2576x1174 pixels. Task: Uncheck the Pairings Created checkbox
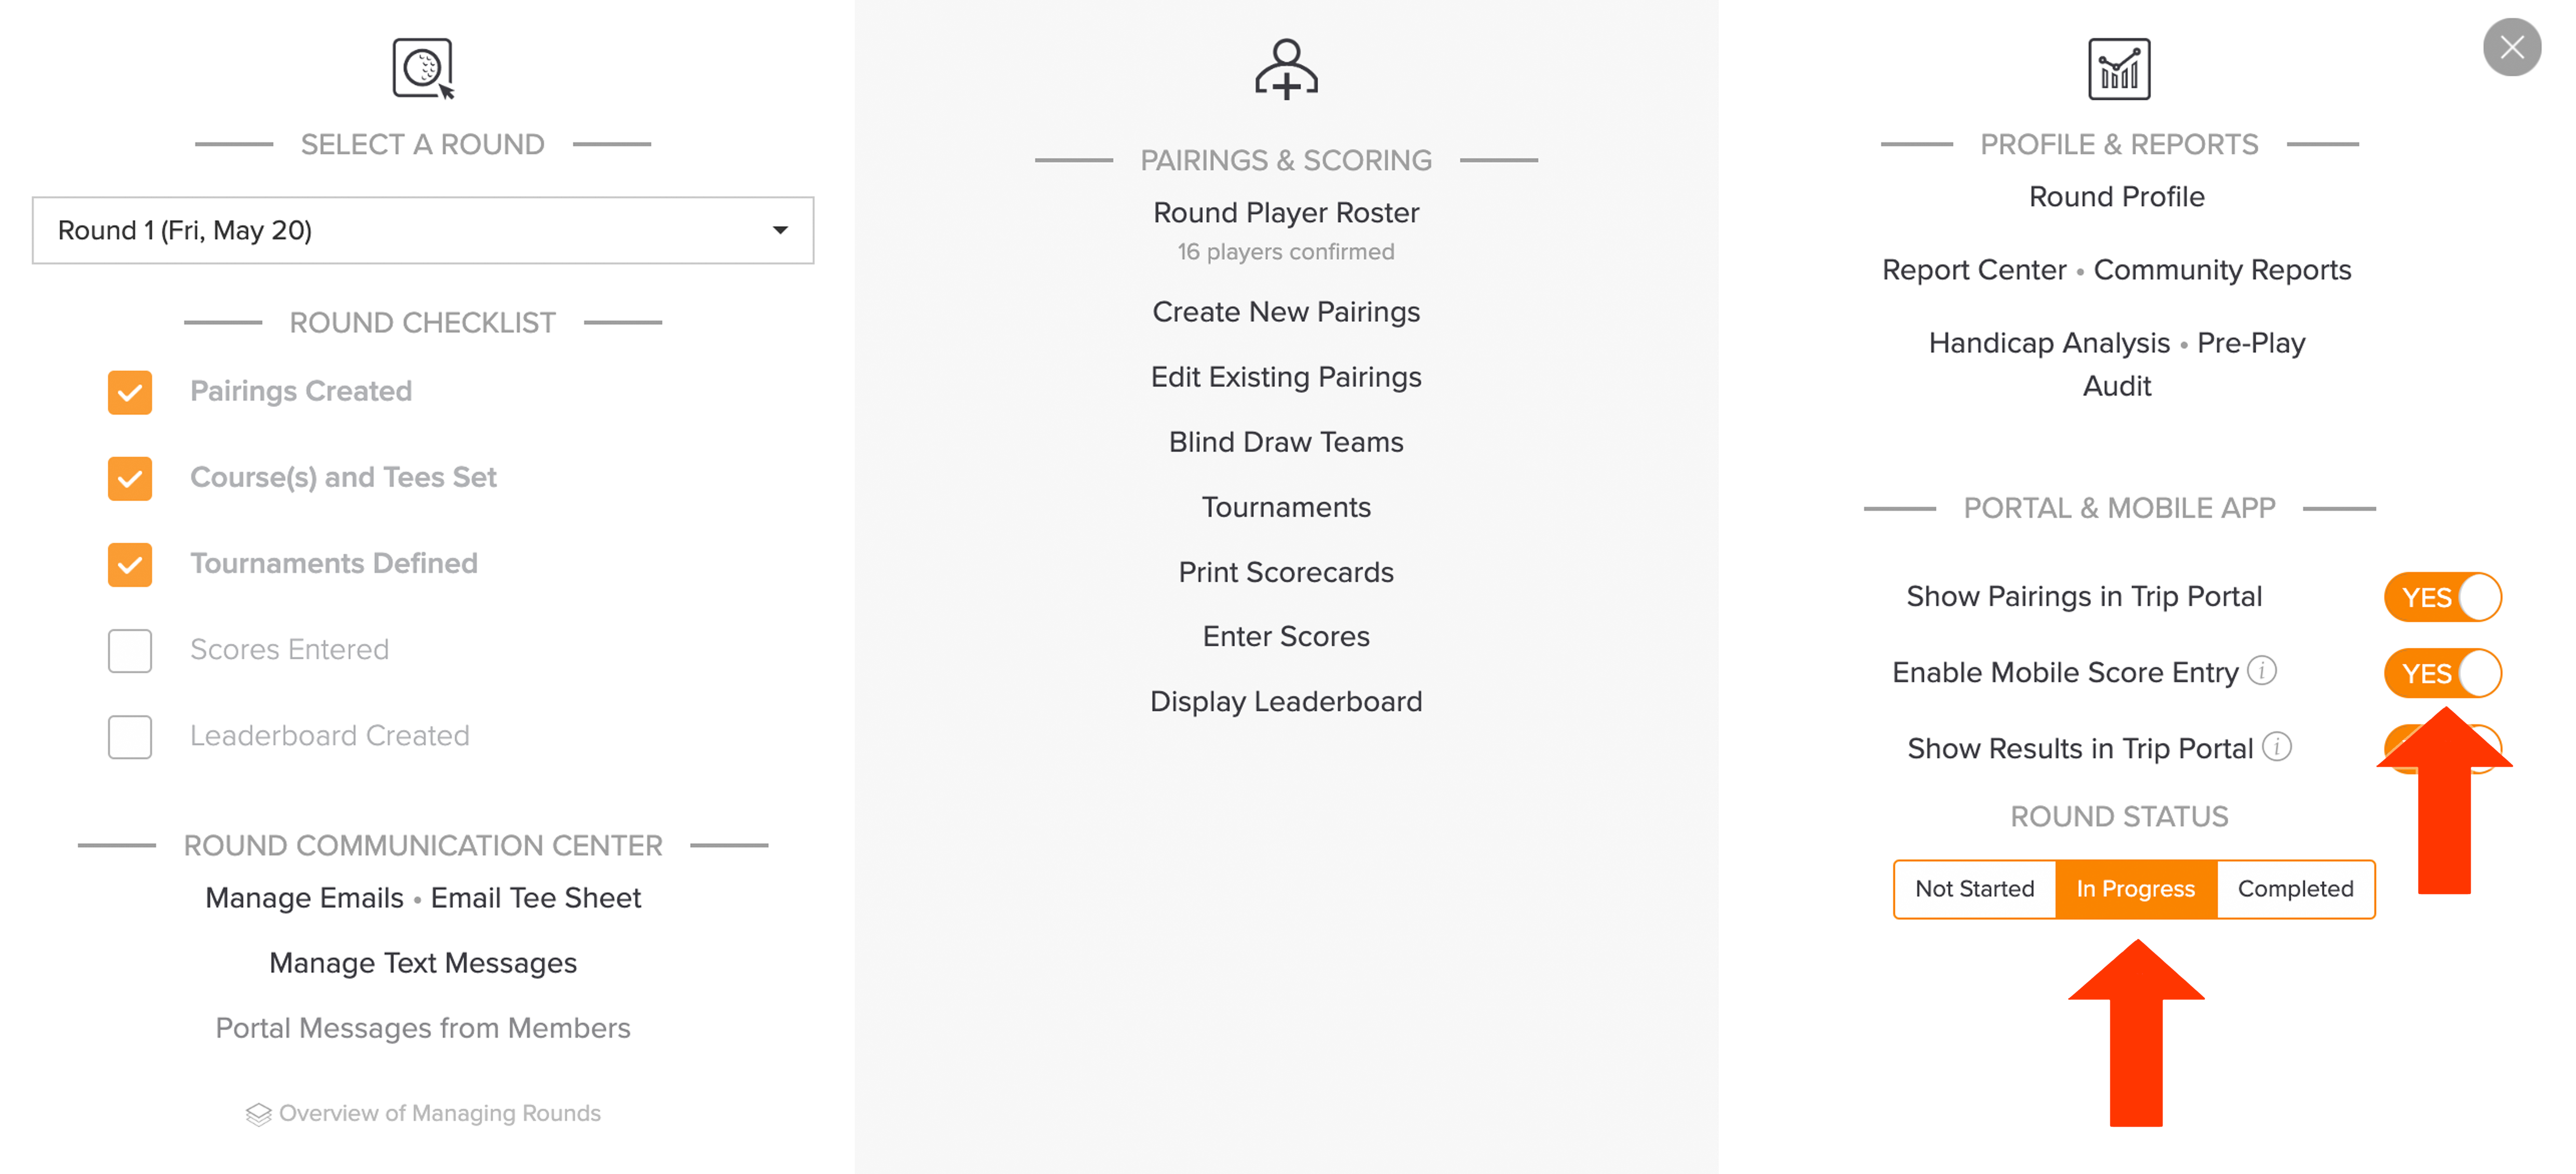pos(130,391)
